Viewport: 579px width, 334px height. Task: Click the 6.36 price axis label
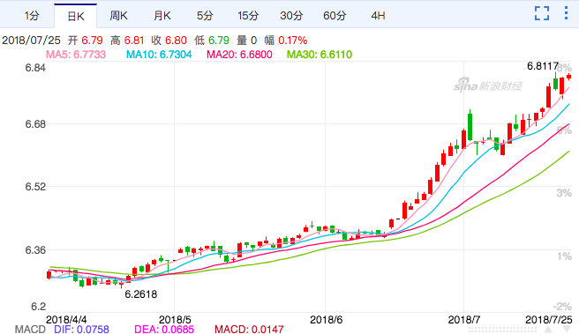35,250
